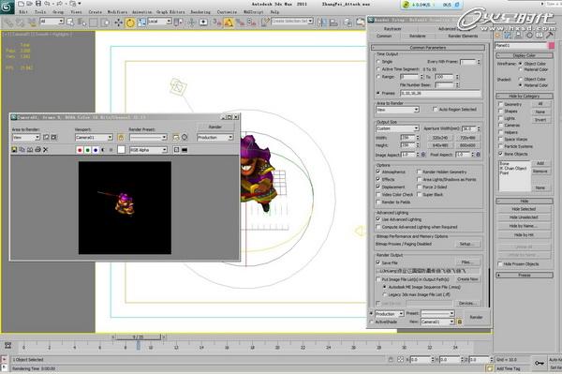Open the Render Preset dropdown in the frame window

pos(148,138)
